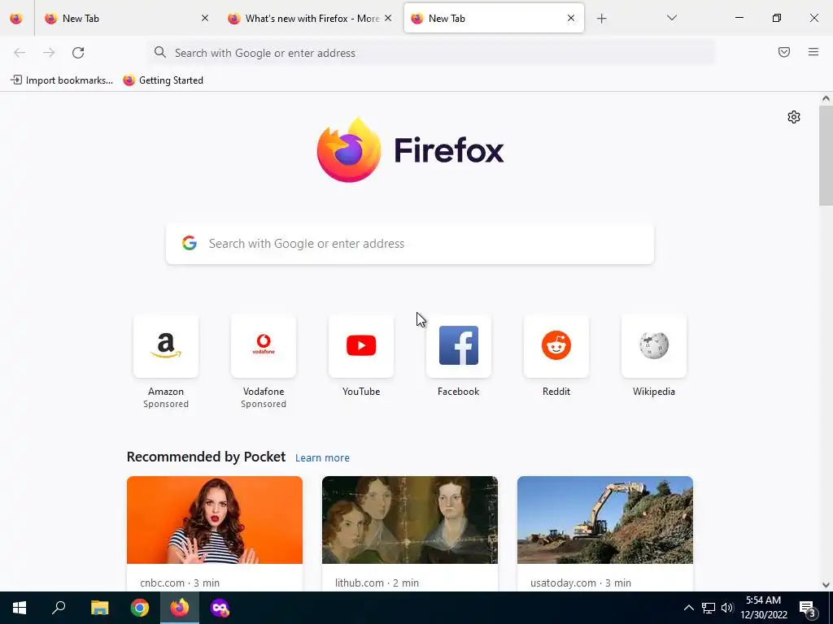The width and height of the screenshot is (833, 624).
Task: Open the list all tabs dropdown
Action: click(671, 18)
